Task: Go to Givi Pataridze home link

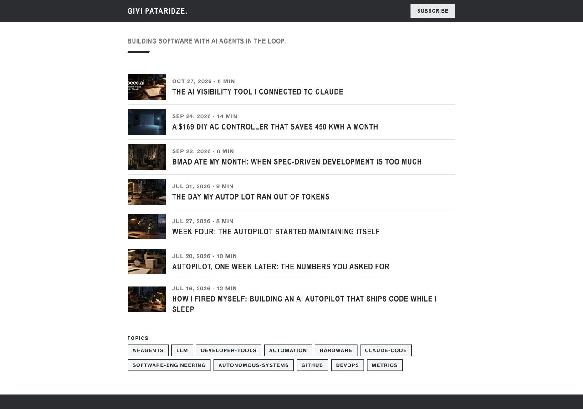Action: [x=158, y=11]
